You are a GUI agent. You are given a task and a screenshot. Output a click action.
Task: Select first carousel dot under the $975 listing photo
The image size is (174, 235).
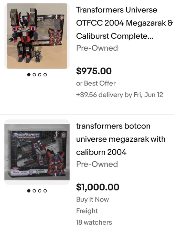coord(29,75)
